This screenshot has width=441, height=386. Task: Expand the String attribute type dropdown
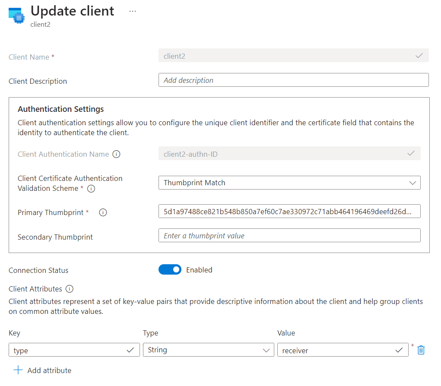click(208, 350)
